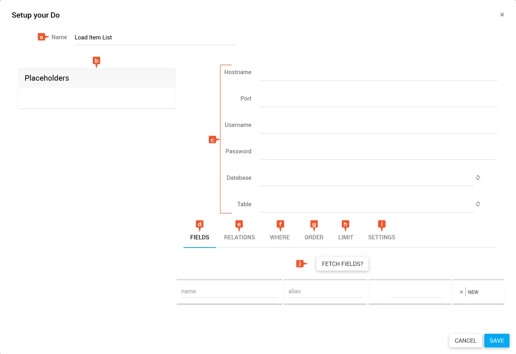Open the Database selection field

click(366, 178)
